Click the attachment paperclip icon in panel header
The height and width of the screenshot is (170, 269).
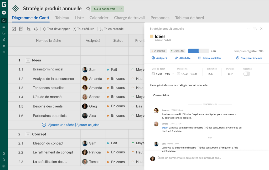tap(255, 29)
